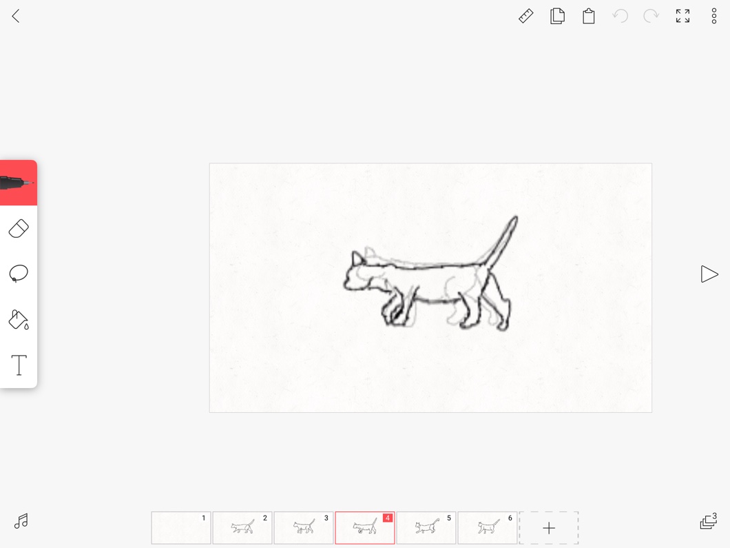Jump to frame 2 thumbnail

click(242, 528)
